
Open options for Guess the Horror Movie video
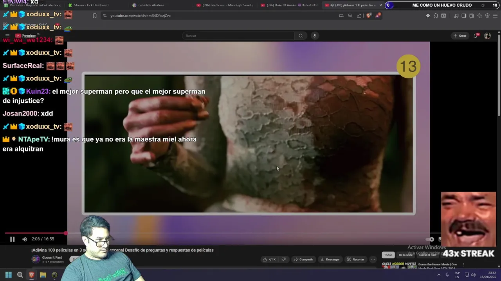coord(464,265)
